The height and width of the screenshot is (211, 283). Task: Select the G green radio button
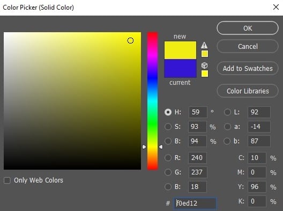(168, 172)
